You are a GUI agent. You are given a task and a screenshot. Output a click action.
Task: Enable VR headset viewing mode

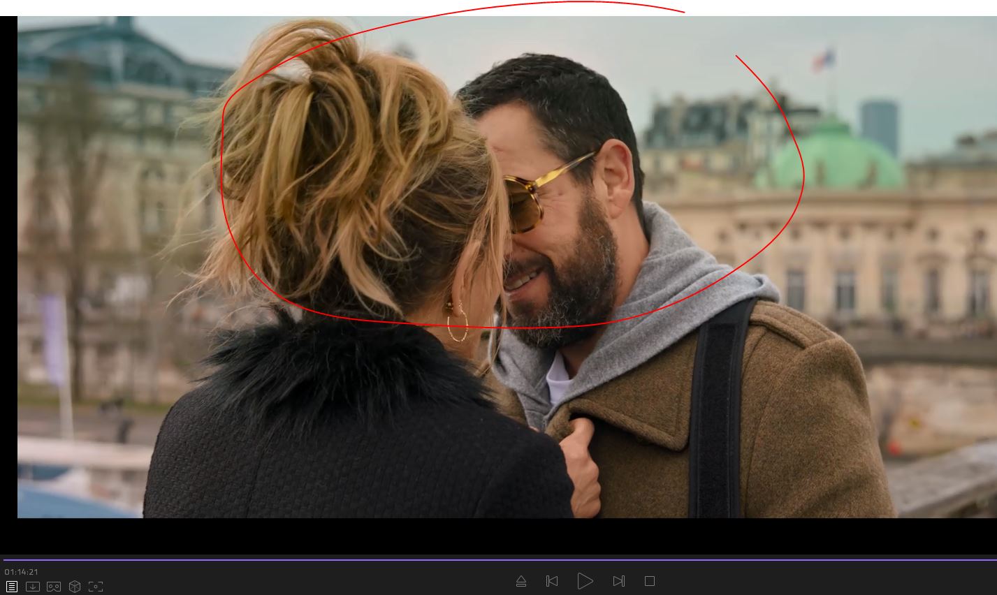coord(54,587)
